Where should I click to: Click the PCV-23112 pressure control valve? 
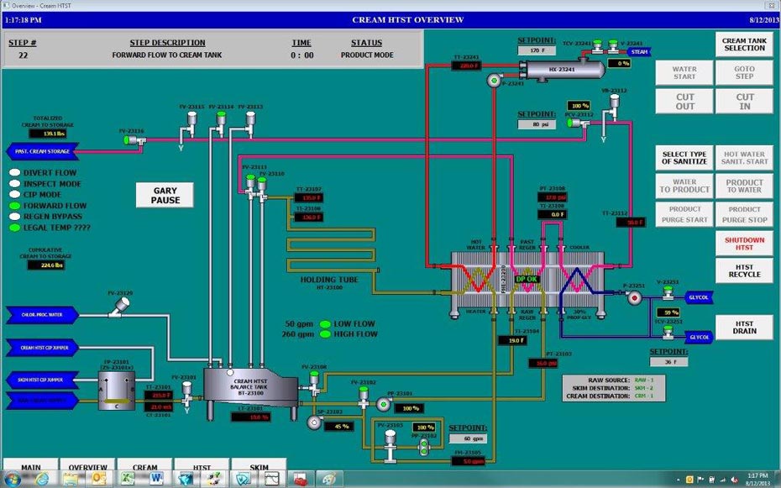[x=575, y=123]
